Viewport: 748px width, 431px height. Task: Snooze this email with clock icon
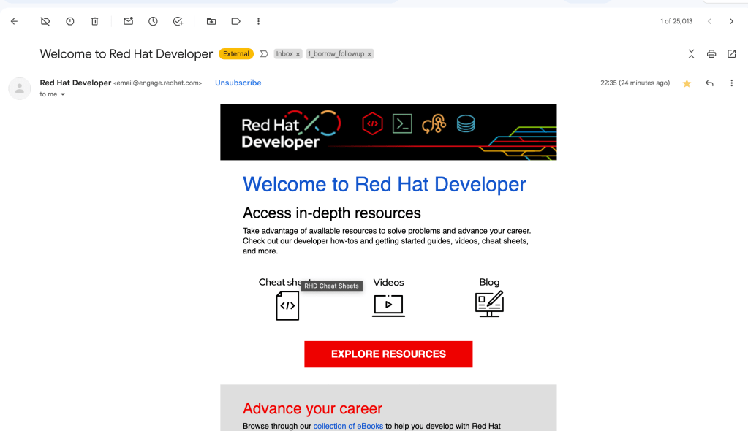153,21
